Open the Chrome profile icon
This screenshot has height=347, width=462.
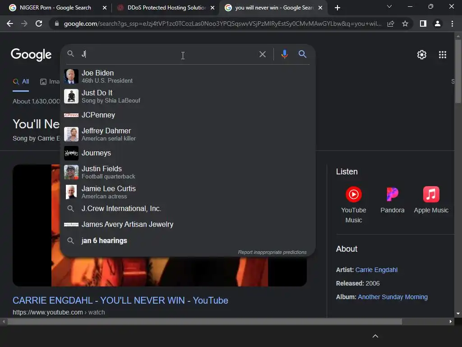(438, 23)
